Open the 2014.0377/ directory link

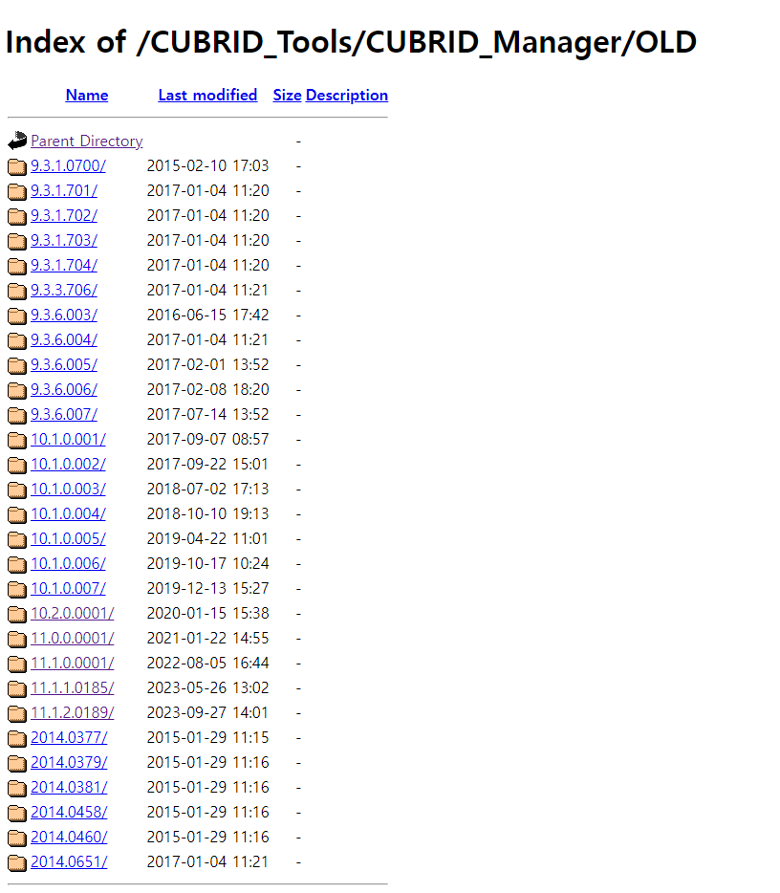(x=69, y=737)
